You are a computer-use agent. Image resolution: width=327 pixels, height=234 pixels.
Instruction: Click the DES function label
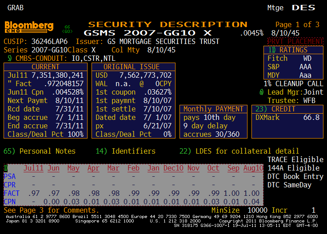click(x=303, y=8)
